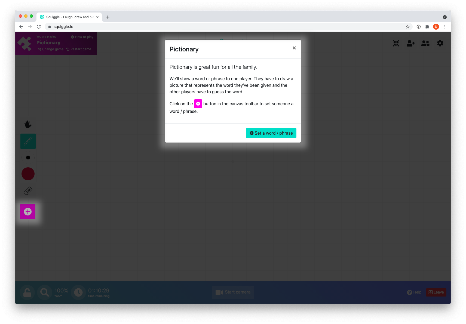This screenshot has height=324, width=466.
Task: Click the clock time remaining icon
Action: point(78,292)
